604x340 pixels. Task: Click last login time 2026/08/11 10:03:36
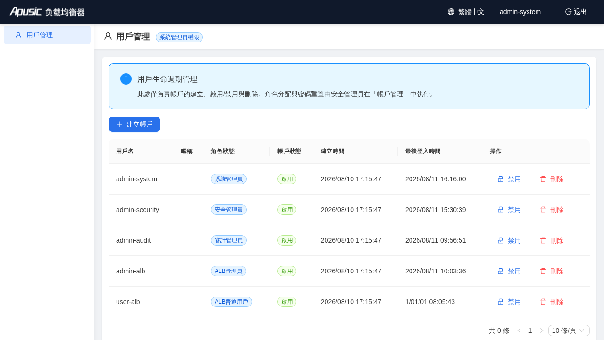[x=436, y=271]
